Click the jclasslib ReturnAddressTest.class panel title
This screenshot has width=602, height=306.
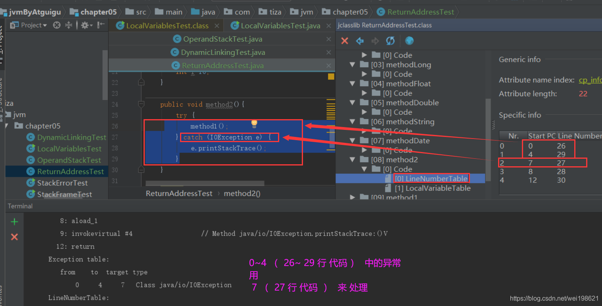point(385,25)
